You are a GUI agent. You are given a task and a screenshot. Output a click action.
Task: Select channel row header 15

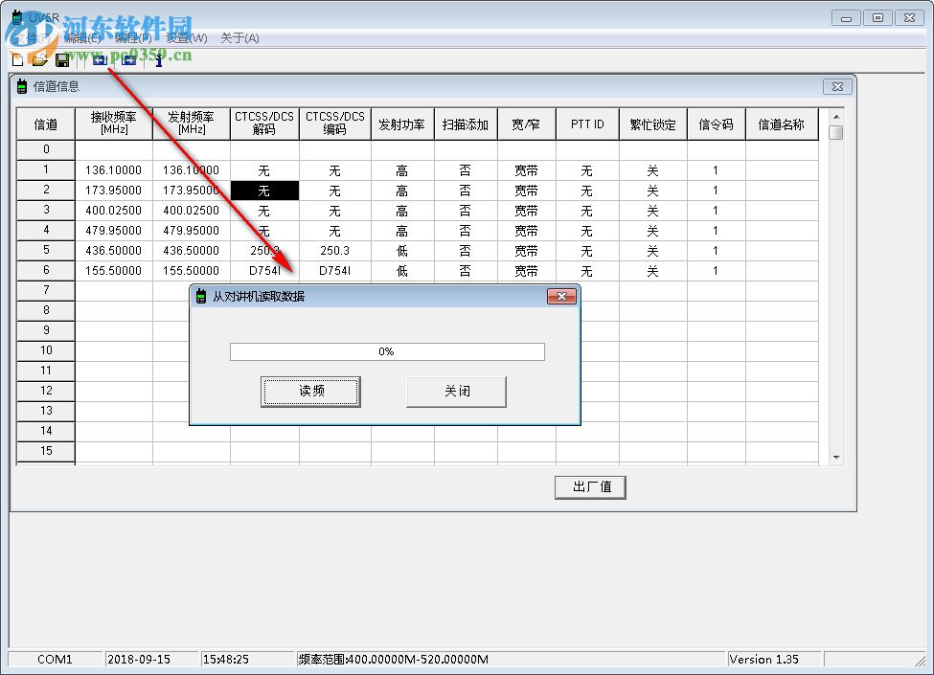pos(46,451)
